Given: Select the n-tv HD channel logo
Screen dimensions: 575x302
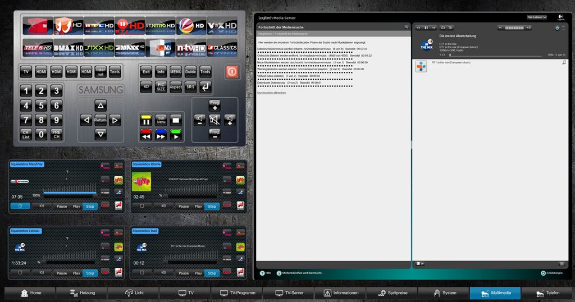Looking at the screenshot, I should point(191,48).
